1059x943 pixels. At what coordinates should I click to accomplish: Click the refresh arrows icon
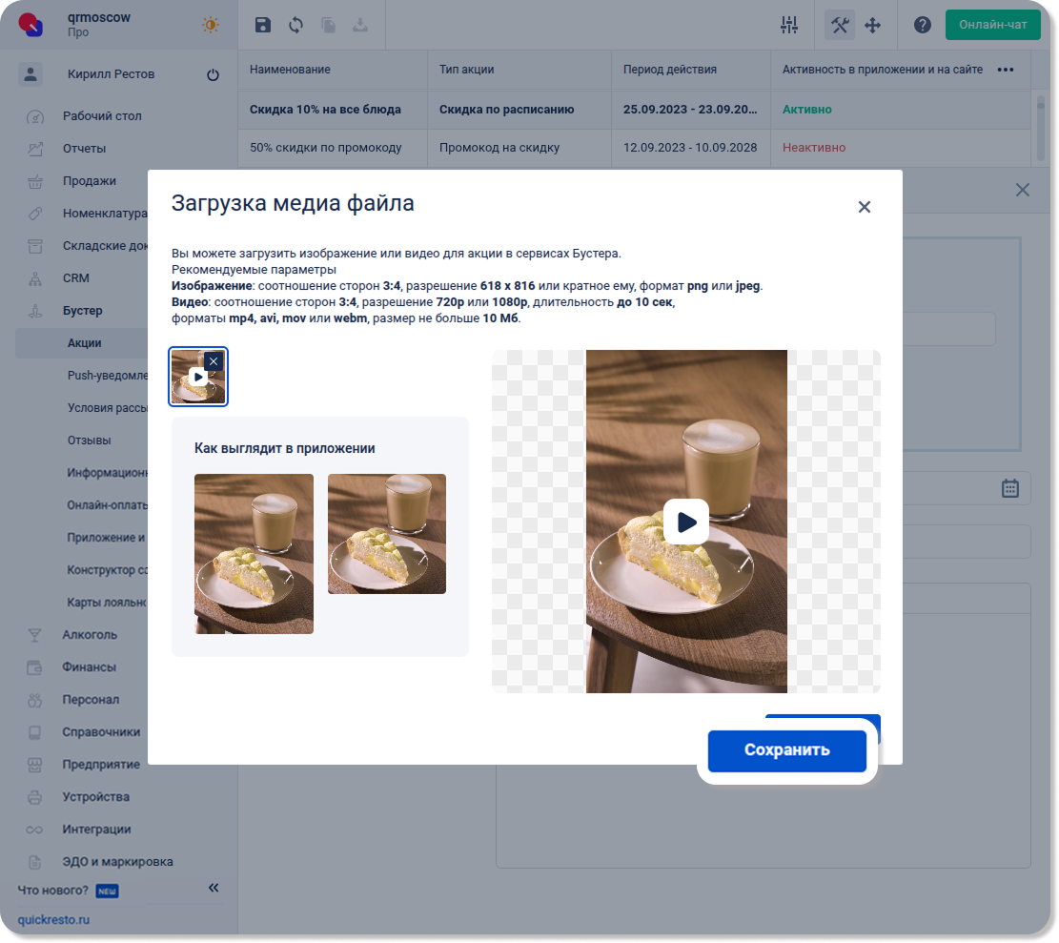click(x=295, y=26)
